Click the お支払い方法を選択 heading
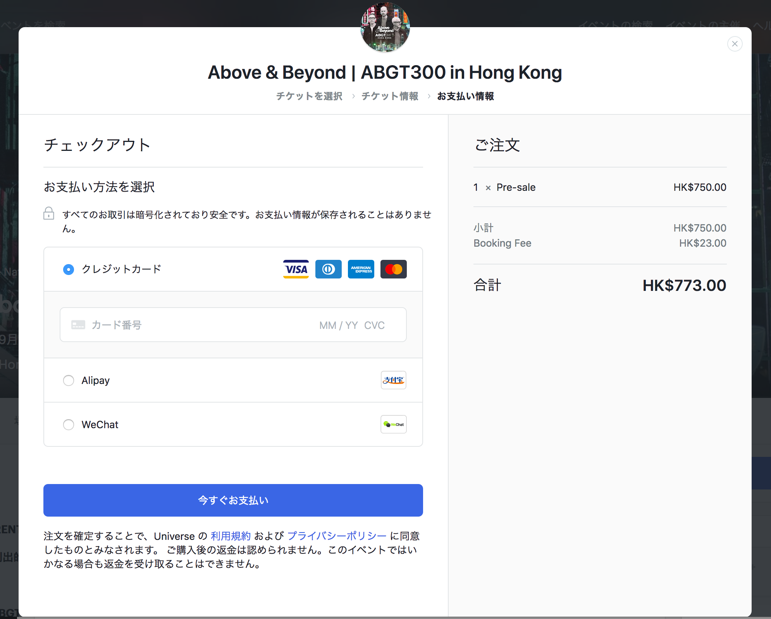 (x=99, y=187)
